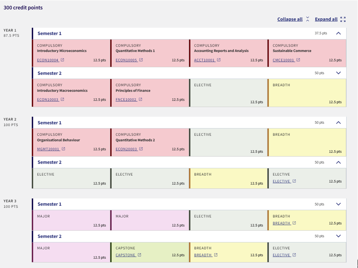The width and height of the screenshot is (358, 268).
Task: Click external link icon beside ECON10004
Action: point(63,60)
